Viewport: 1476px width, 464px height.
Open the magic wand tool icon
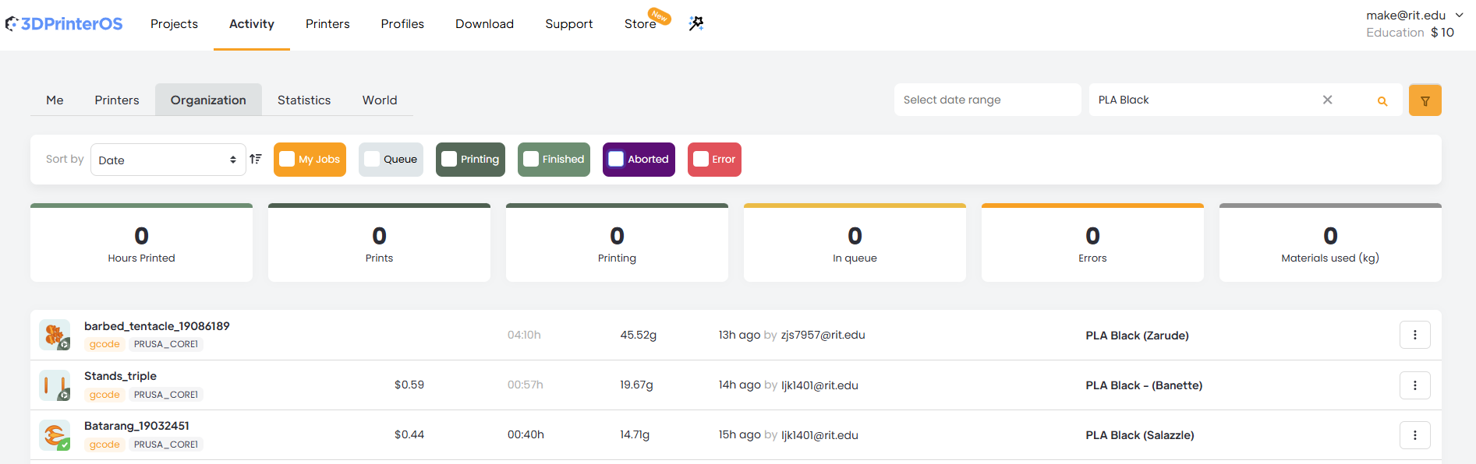tap(696, 24)
